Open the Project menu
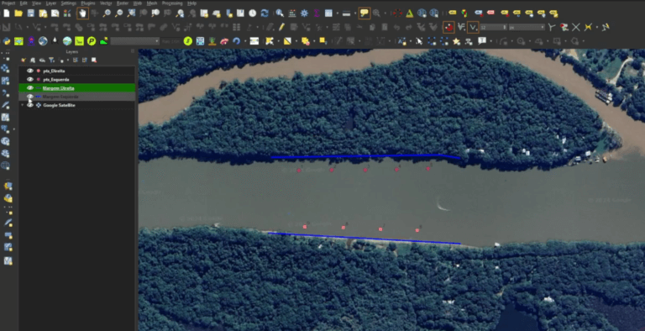 coord(8,3)
